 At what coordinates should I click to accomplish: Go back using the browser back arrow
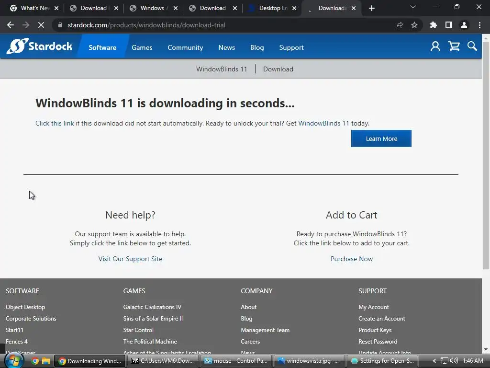[11, 25]
